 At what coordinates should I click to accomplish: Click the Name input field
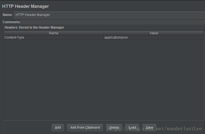point(110,15)
